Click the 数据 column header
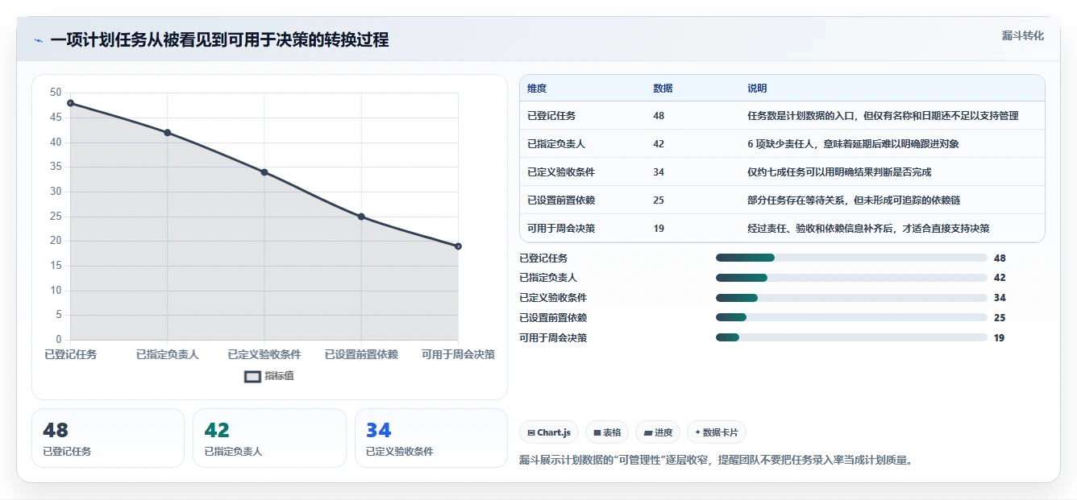 [x=663, y=89]
